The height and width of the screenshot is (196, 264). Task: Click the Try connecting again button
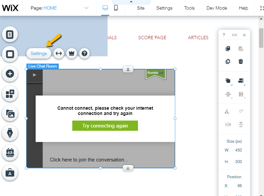(105, 126)
